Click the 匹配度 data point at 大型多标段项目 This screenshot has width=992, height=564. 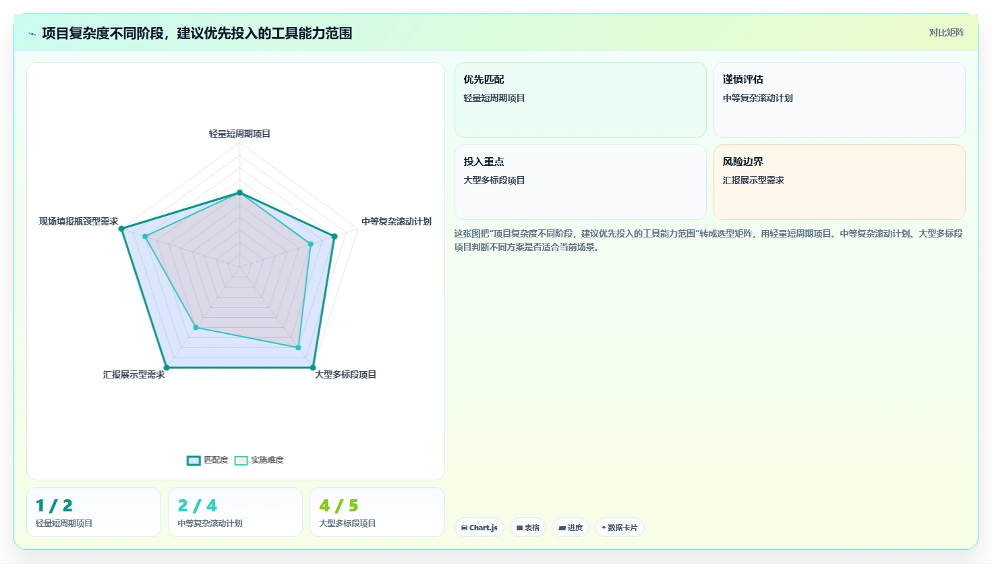click(313, 368)
